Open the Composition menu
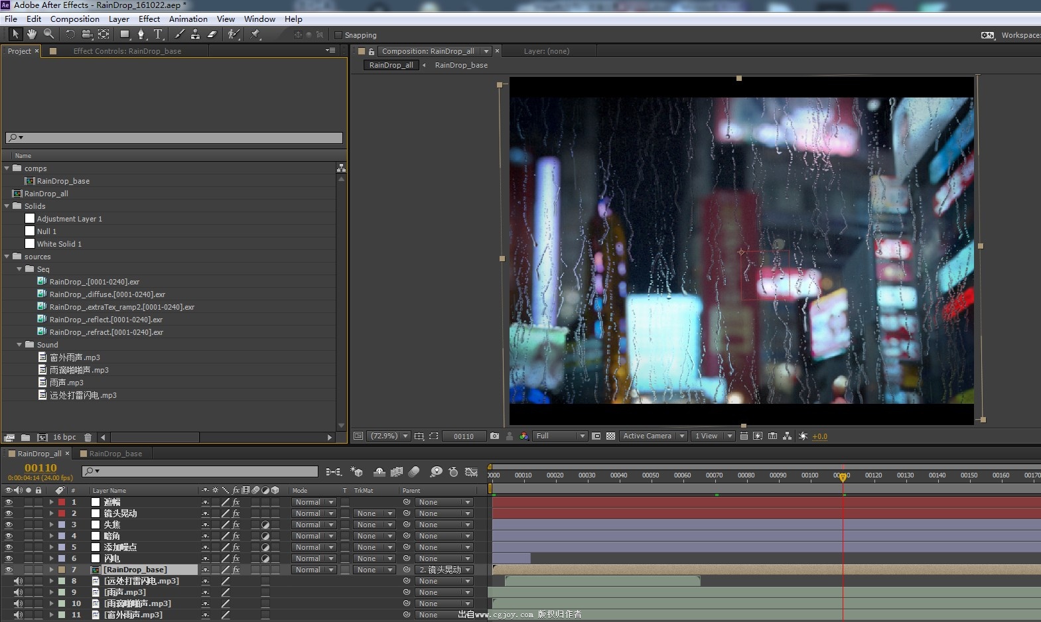This screenshot has height=622, width=1041. (75, 19)
